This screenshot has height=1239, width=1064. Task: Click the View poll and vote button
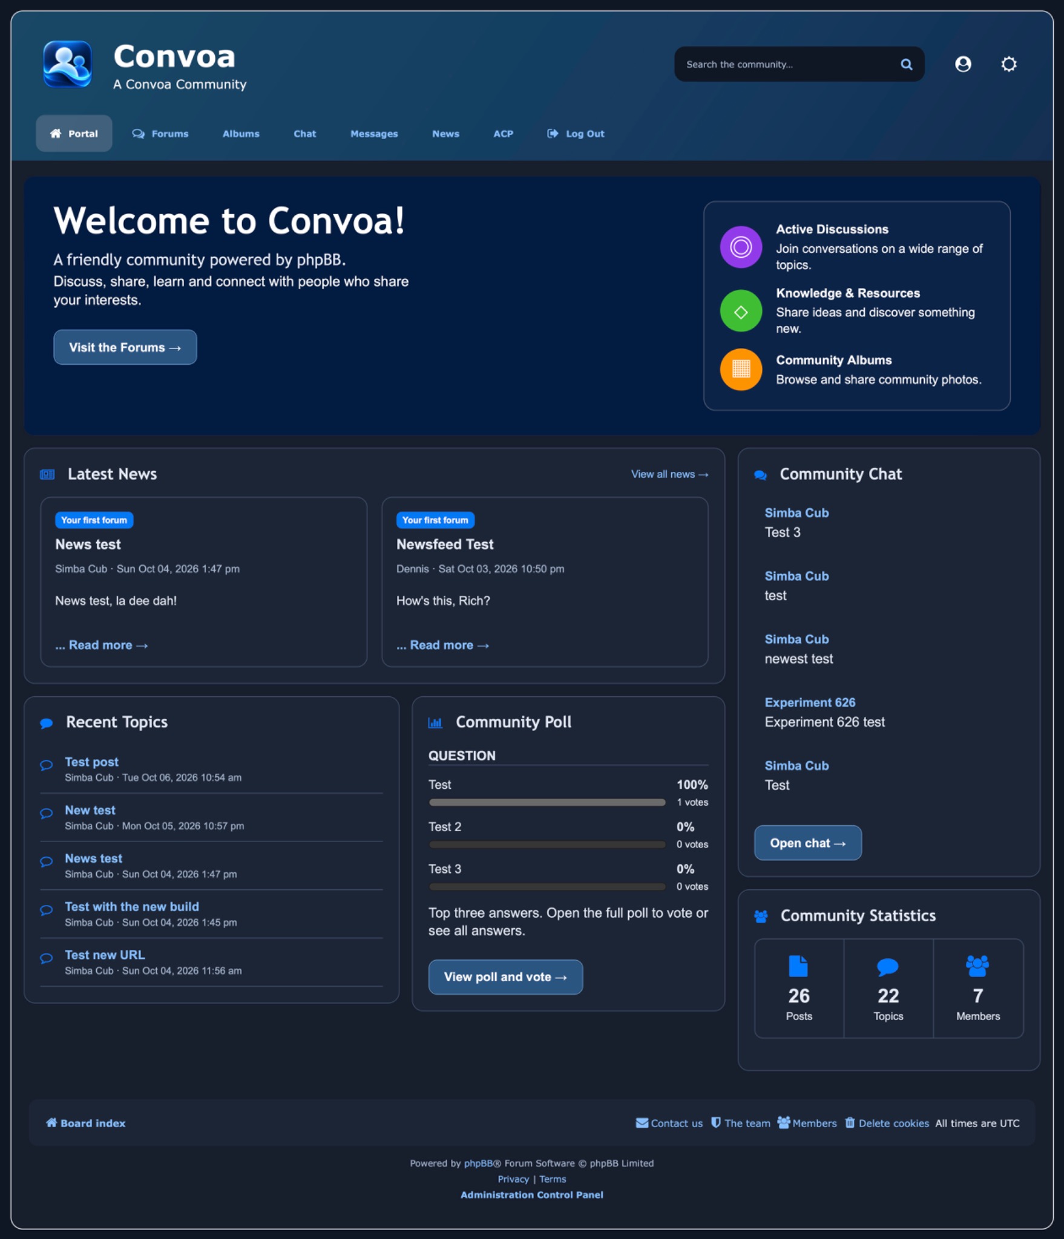click(x=505, y=976)
